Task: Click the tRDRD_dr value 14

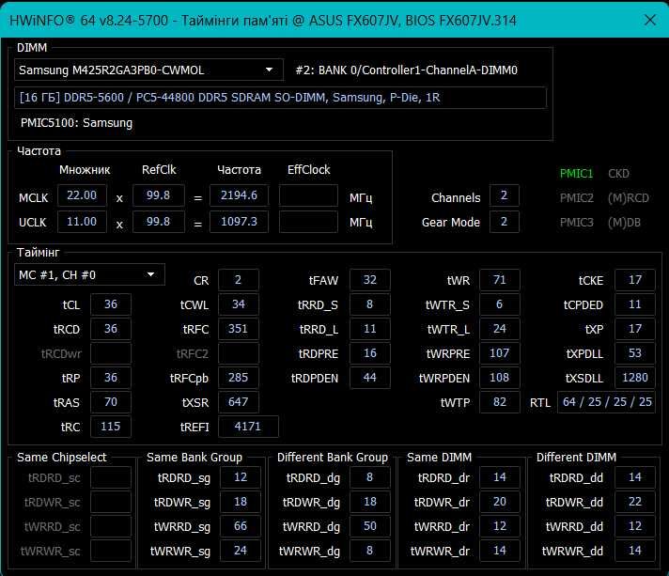Action: point(500,477)
